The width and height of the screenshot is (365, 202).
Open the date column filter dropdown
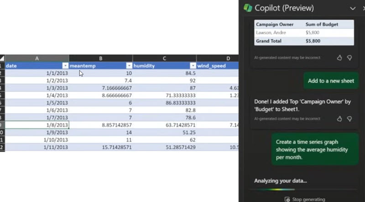pos(65,66)
